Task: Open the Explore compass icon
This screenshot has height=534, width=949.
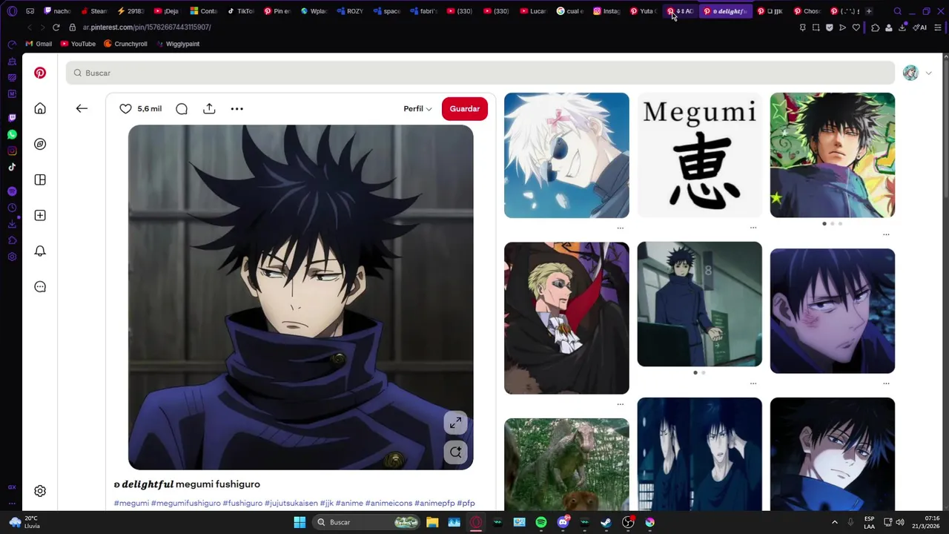Action: pos(40,144)
